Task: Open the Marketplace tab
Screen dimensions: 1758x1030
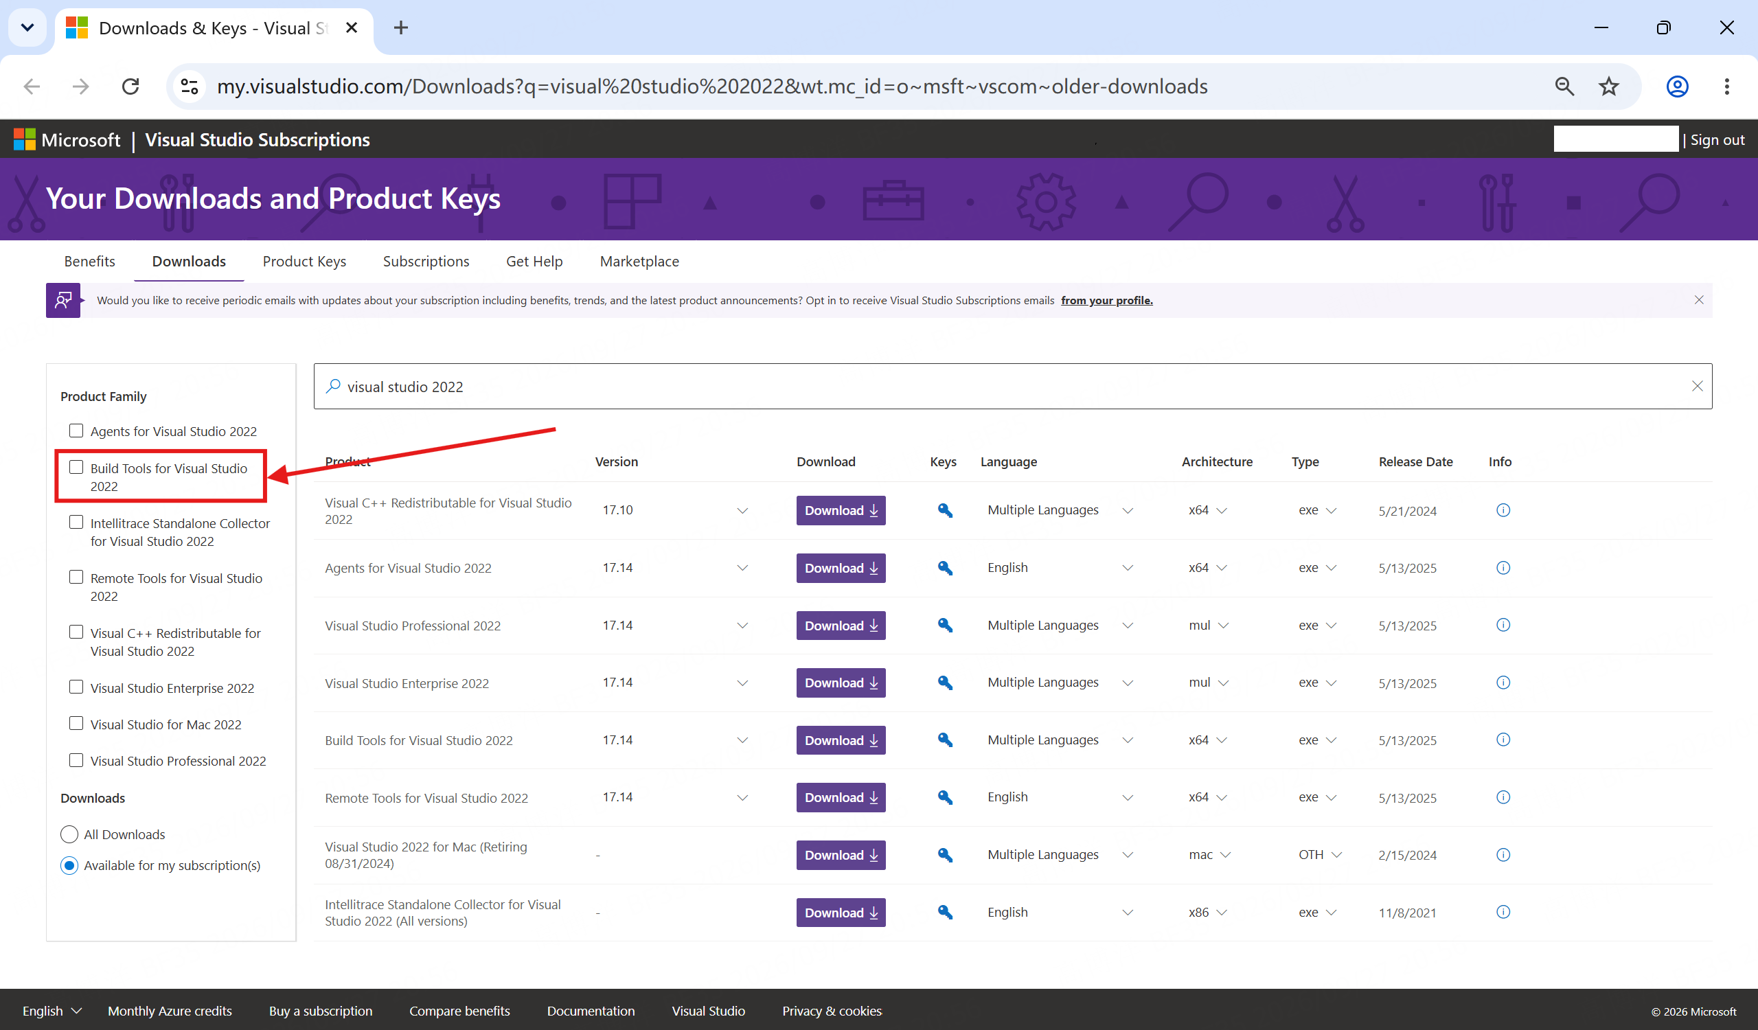Action: pos(639,262)
